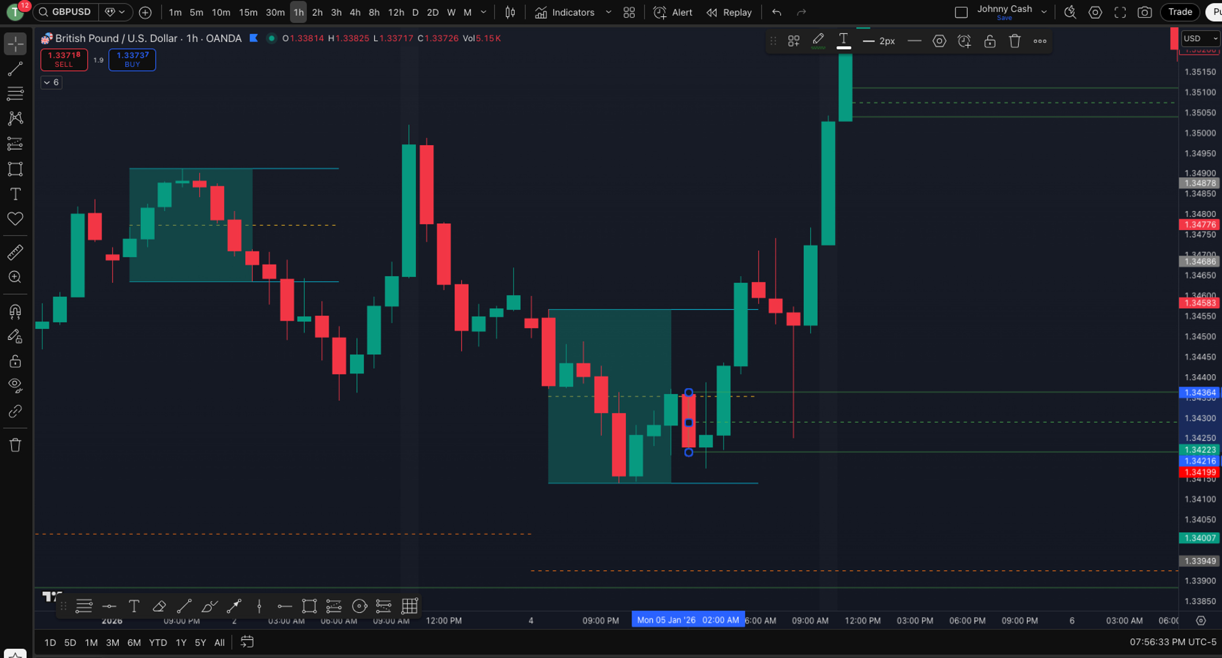Open the more timeframes chevron
The width and height of the screenshot is (1222, 658).
coord(484,12)
